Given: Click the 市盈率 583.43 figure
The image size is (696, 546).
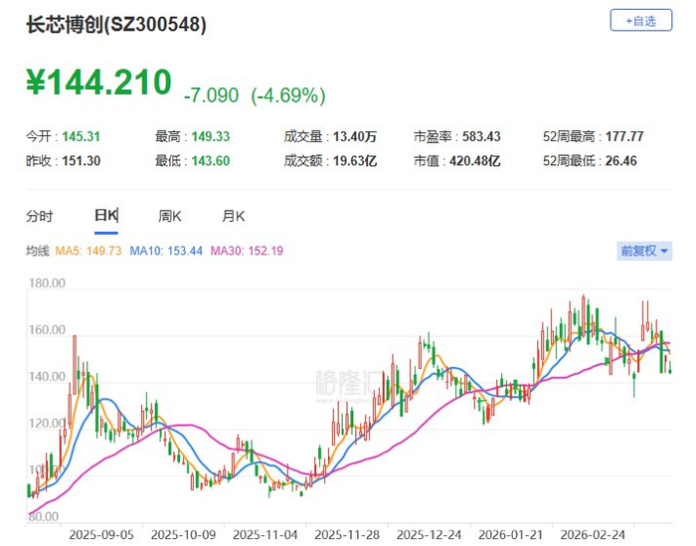Looking at the screenshot, I should [x=481, y=136].
